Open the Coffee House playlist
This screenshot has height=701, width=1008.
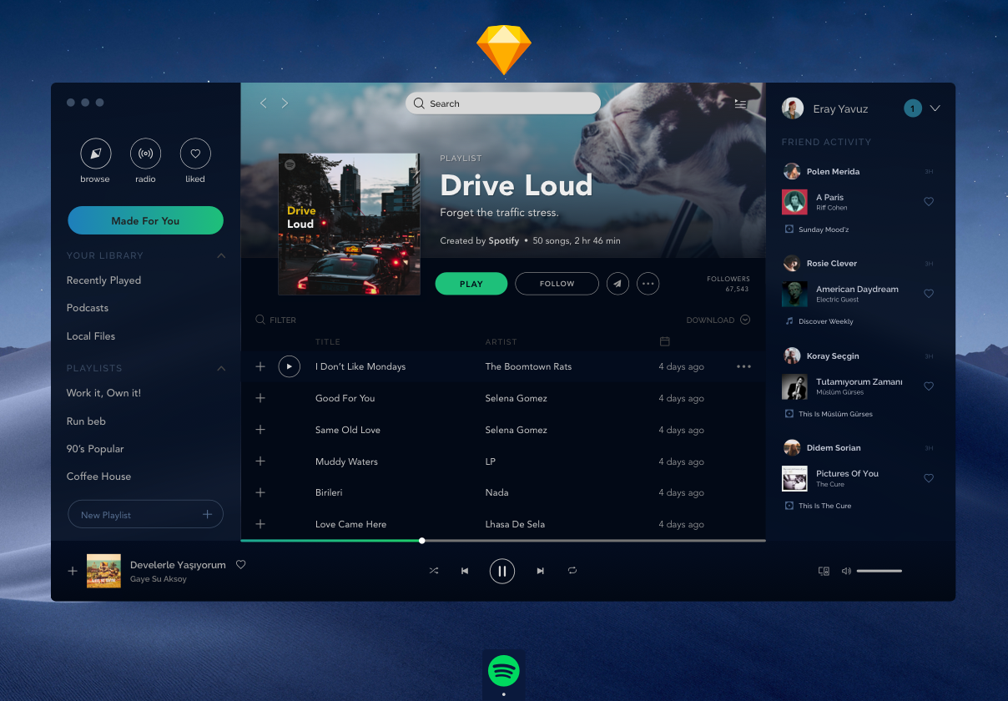tap(98, 477)
